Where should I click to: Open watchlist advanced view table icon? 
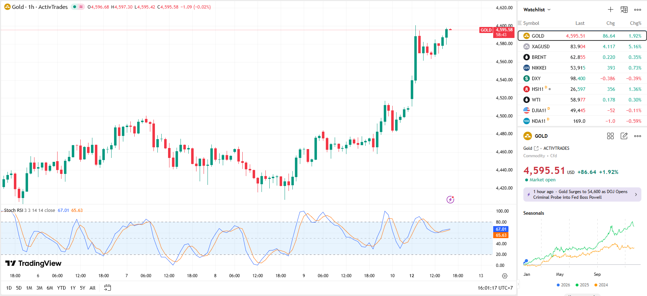624,10
